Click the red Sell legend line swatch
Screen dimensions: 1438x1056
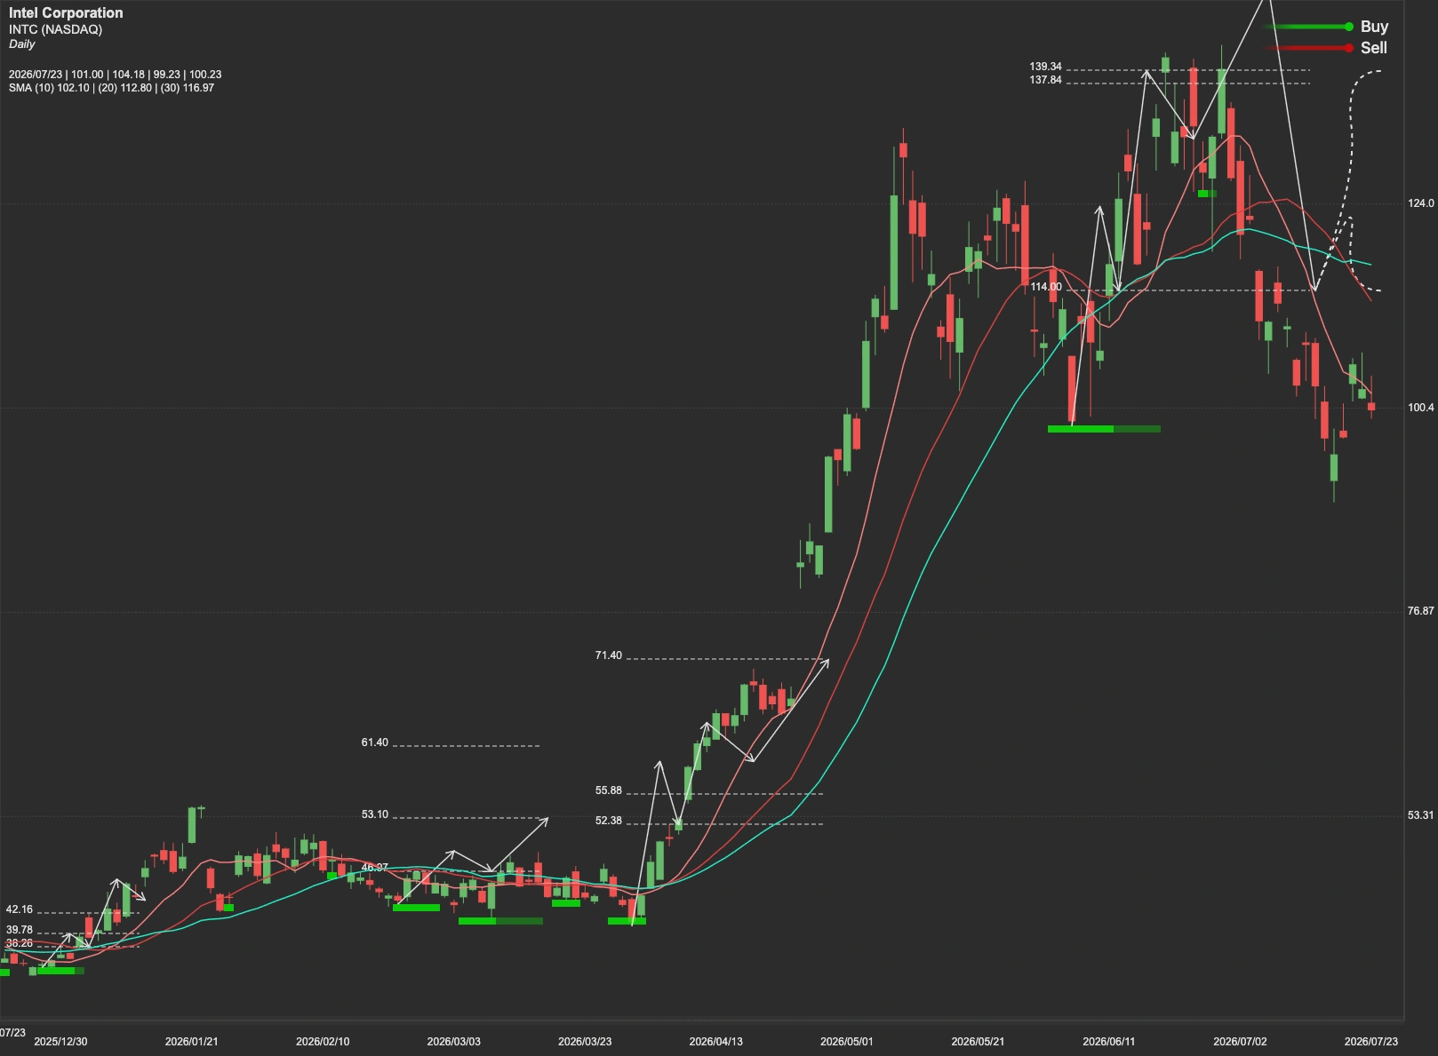pos(1308,48)
